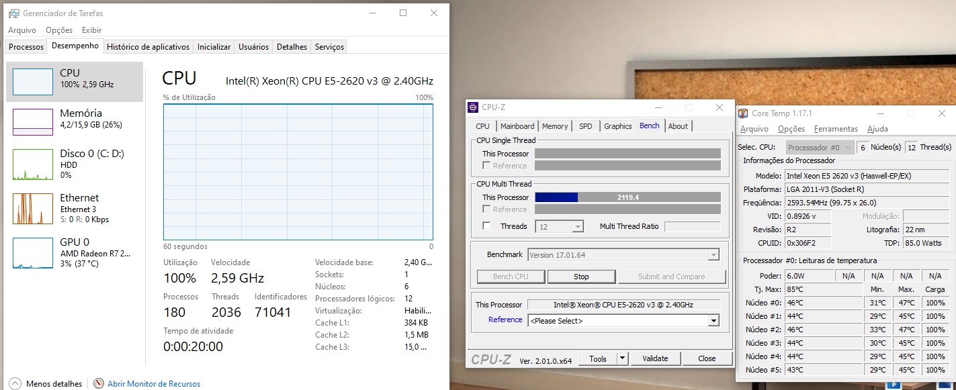Click the Resource Monitor icon

click(x=99, y=383)
